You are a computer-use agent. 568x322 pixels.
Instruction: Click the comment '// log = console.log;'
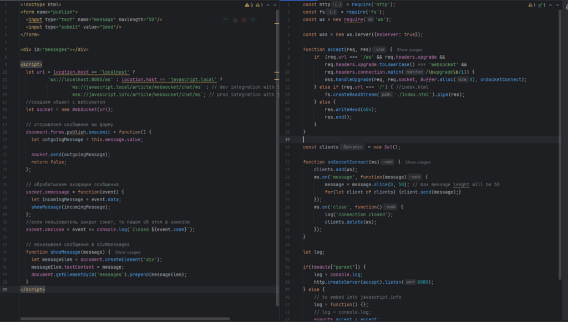342,312
